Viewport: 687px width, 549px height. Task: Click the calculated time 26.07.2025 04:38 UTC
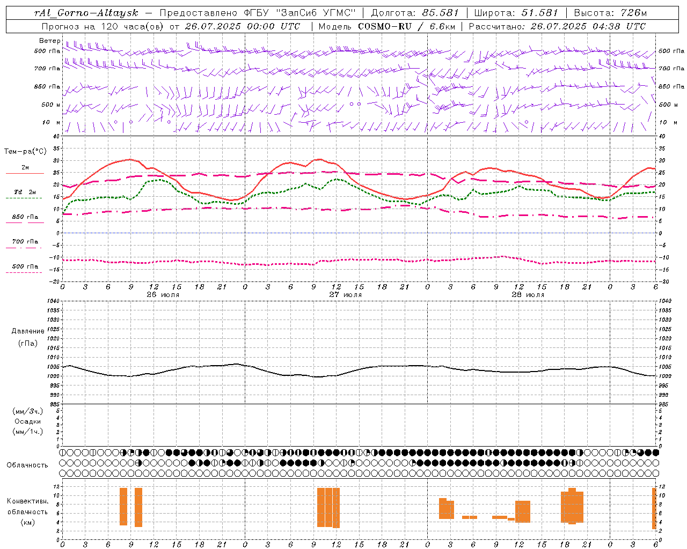tap(588, 26)
